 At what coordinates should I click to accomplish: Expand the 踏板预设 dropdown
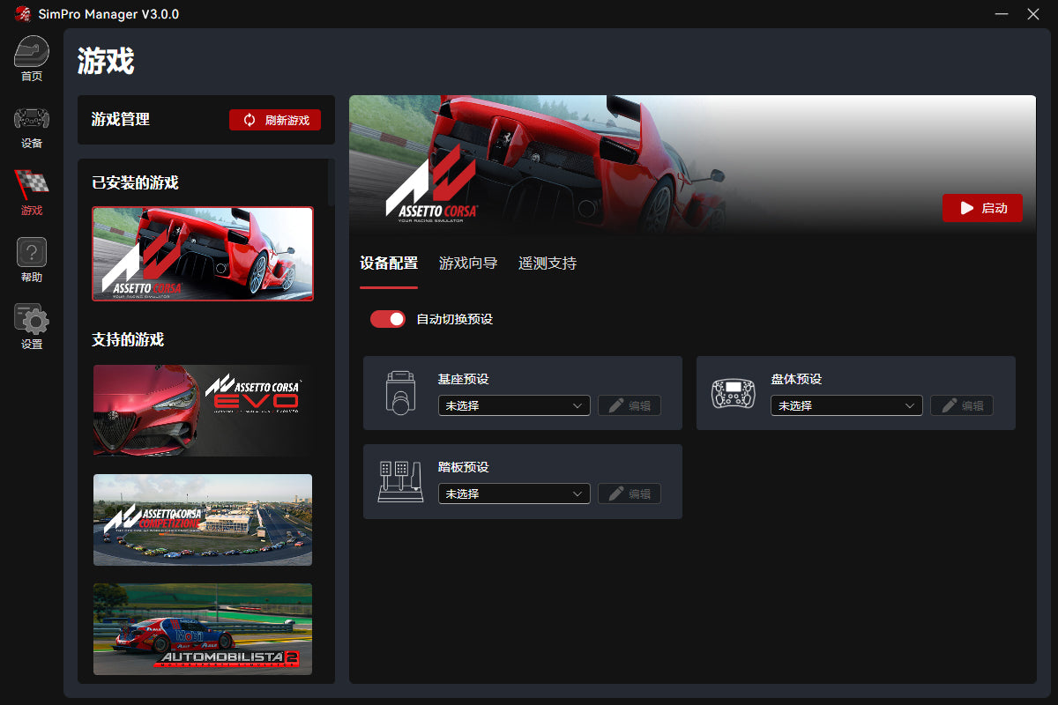pyautogui.click(x=514, y=494)
